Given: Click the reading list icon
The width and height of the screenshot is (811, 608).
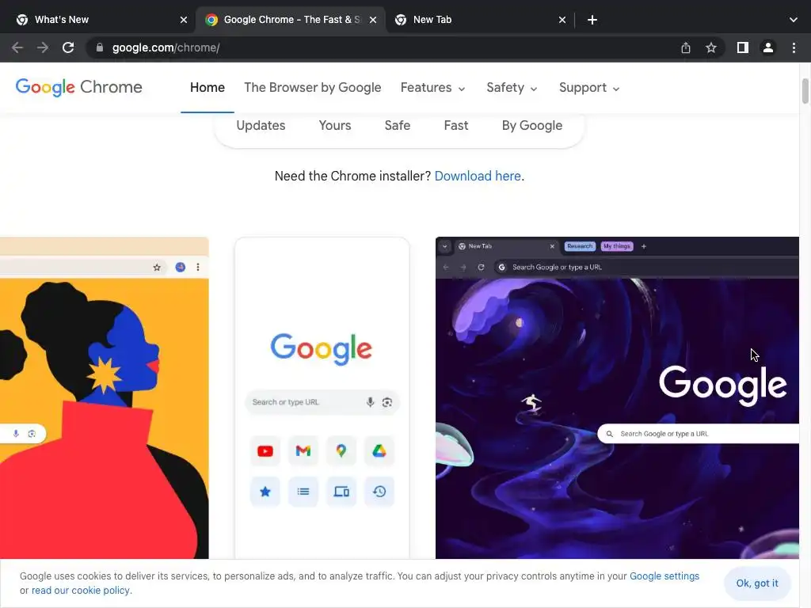Looking at the screenshot, I should 303,492.
